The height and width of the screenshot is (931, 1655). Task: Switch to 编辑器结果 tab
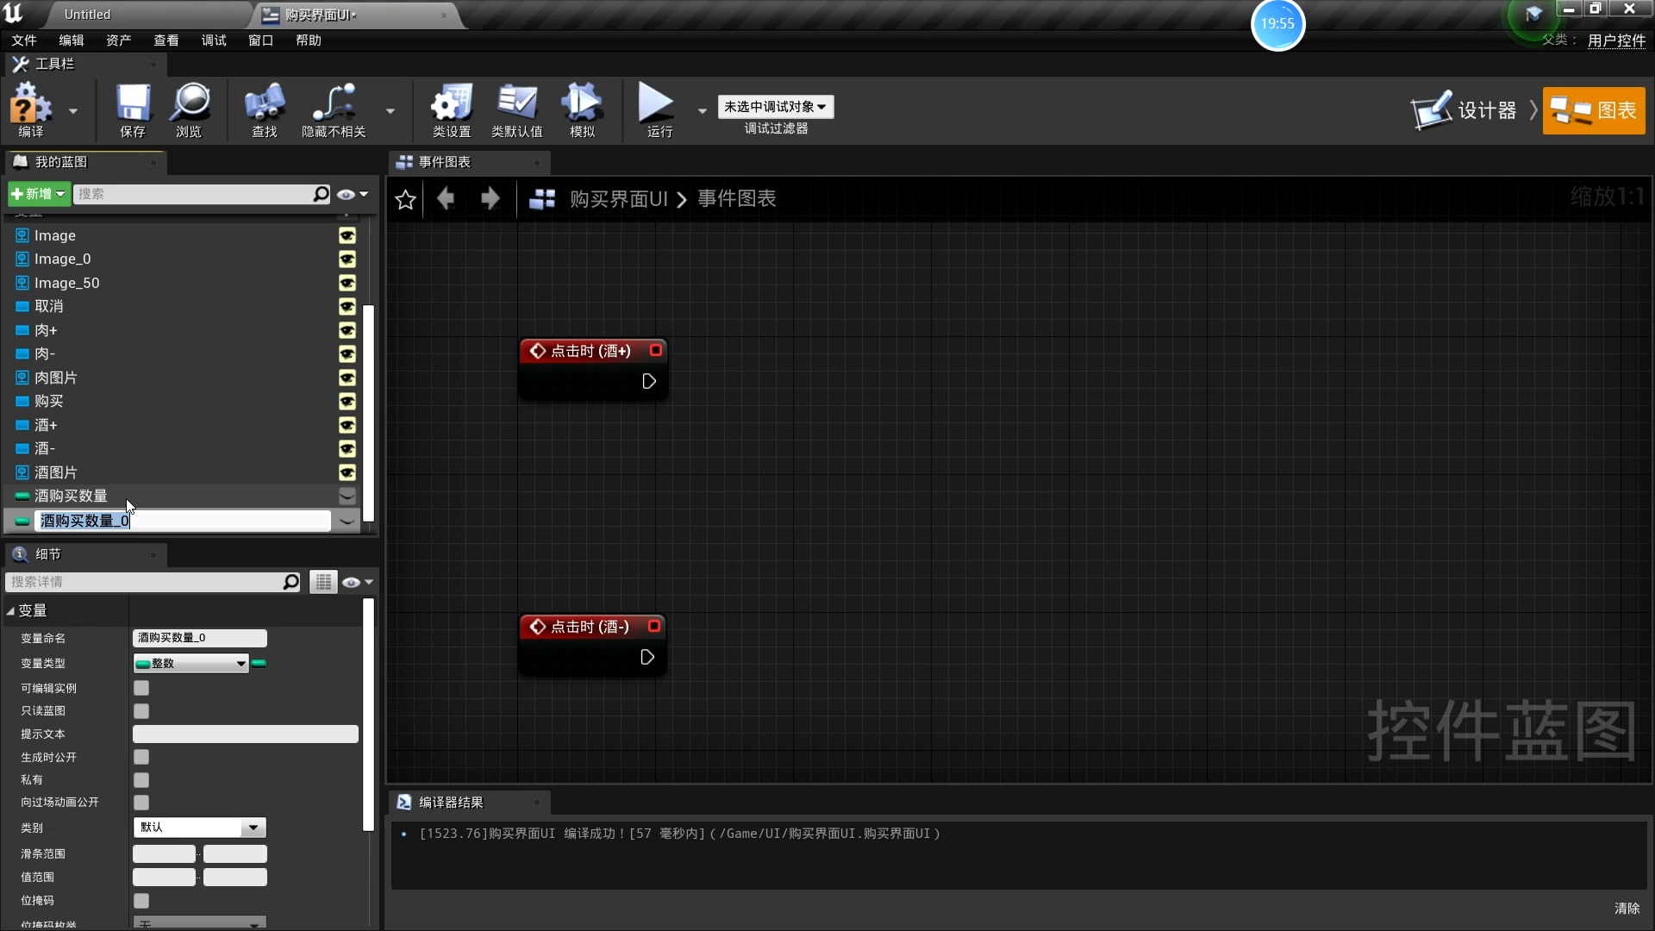tap(449, 802)
